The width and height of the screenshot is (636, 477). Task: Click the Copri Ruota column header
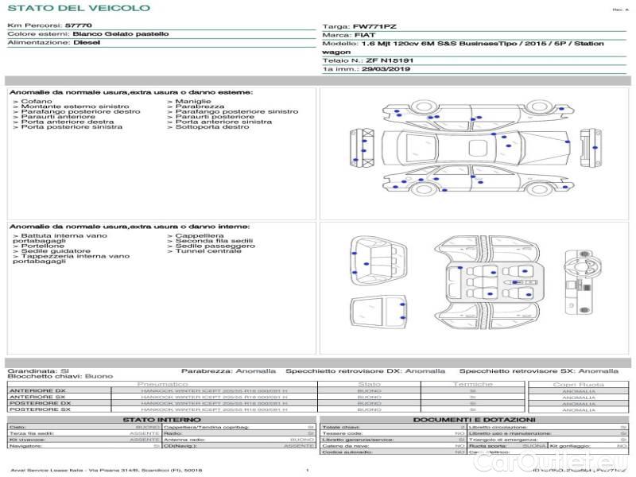pos(578,384)
